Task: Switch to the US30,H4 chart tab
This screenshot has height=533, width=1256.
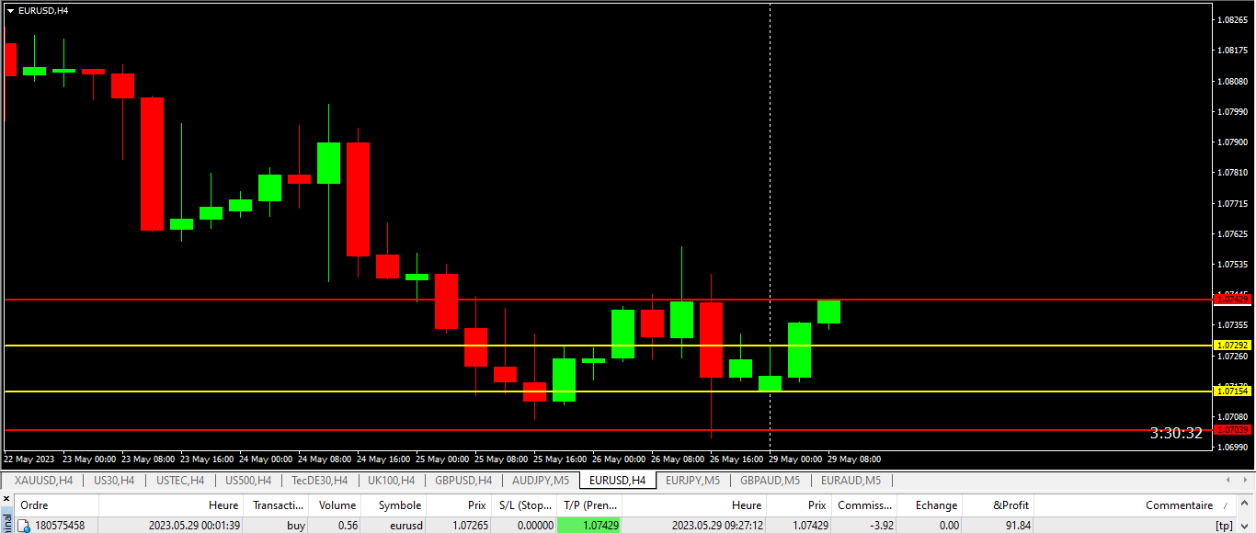Action: [114, 480]
